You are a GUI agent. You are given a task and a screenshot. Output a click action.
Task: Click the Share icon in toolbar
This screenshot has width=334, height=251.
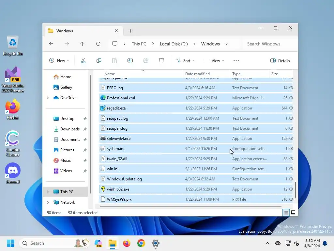point(146,60)
